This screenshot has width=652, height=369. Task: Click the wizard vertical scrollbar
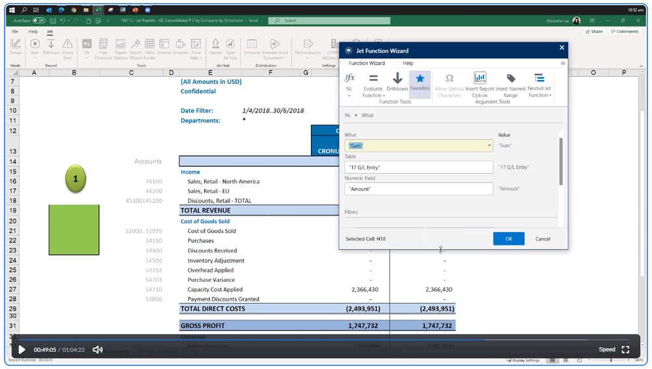click(x=561, y=161)
